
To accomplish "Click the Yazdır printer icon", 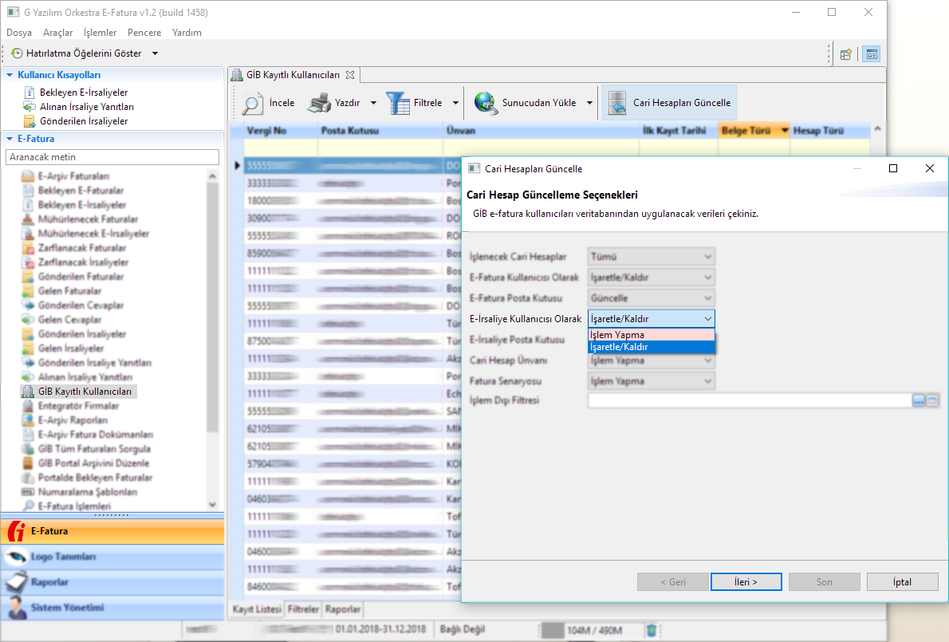I will click(319, 104).
